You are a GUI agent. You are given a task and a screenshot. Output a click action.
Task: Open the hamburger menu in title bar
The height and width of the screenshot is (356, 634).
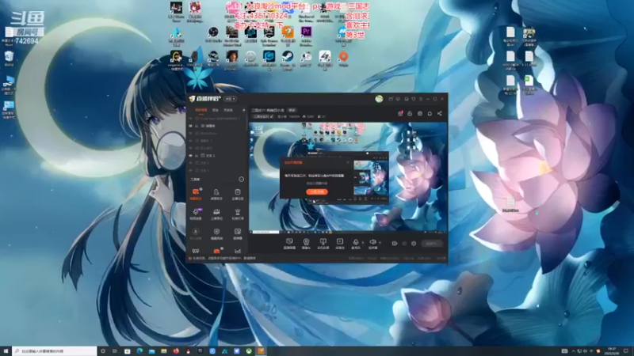point(421,99)
